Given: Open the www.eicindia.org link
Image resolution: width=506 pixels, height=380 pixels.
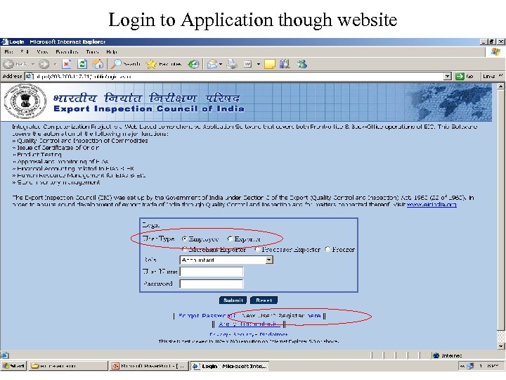Looking at the screenshot, I should pos(432,205).
